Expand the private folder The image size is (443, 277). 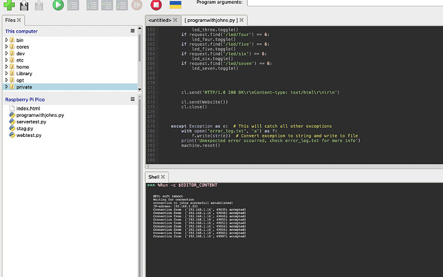(x=6, y=87)
